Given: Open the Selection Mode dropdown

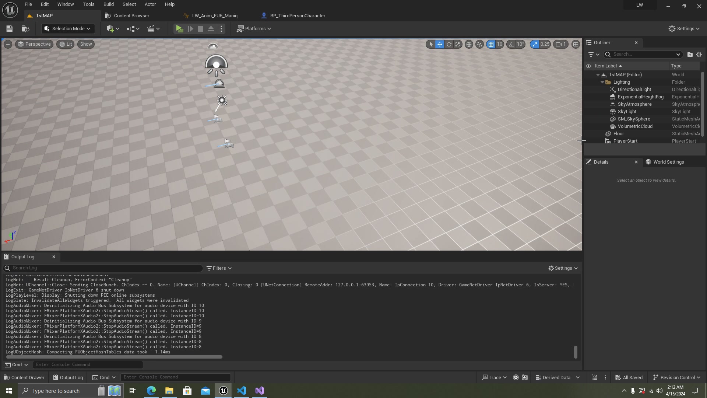Looking at the screenshot, I should click(68, 29).
